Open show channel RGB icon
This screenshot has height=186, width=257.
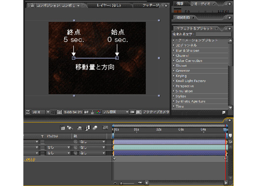[x=98, y=112]
